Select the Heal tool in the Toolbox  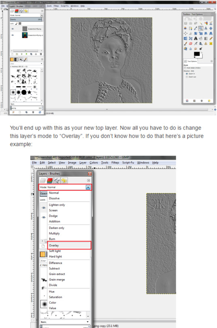pos(211,43)
